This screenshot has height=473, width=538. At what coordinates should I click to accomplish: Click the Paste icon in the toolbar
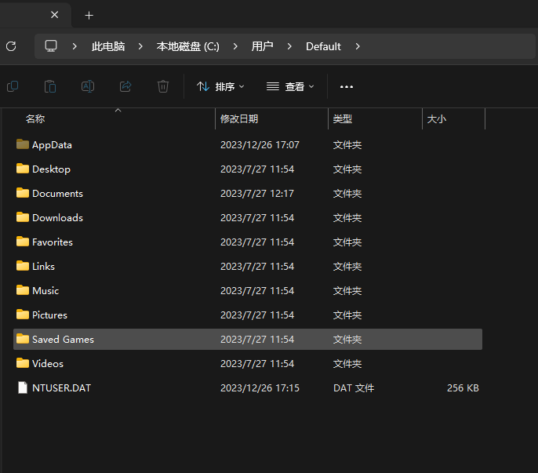(x=50, y=86)
